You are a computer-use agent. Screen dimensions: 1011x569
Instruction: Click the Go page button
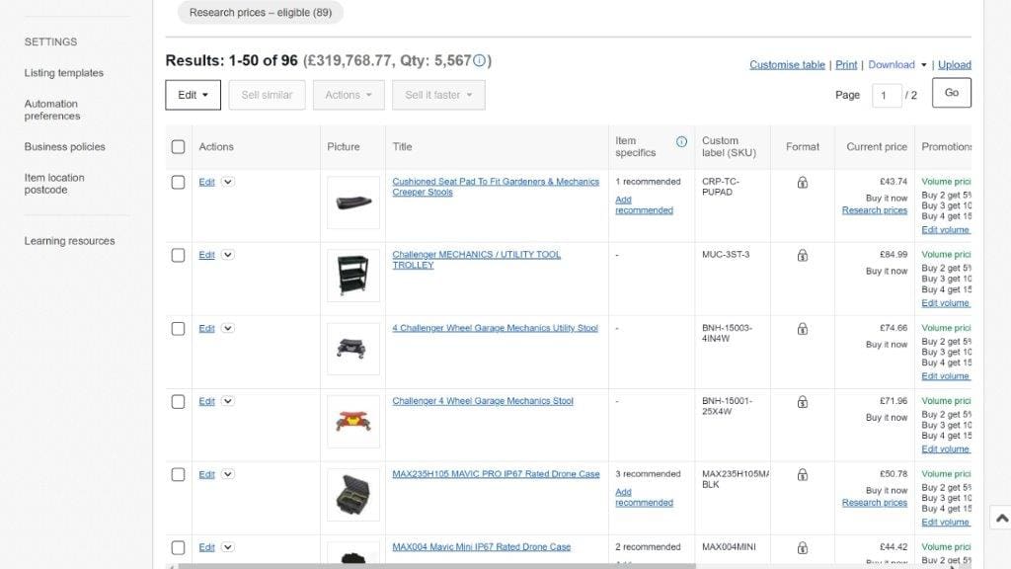tap(952, 93)
